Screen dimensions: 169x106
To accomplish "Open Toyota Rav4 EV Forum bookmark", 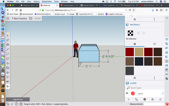I will [85, 14].
